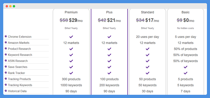Click the Basic plan Rank Tracker checkmark
Image resolution: width=210 pixels, height=98 pixels.
point(186,73)
